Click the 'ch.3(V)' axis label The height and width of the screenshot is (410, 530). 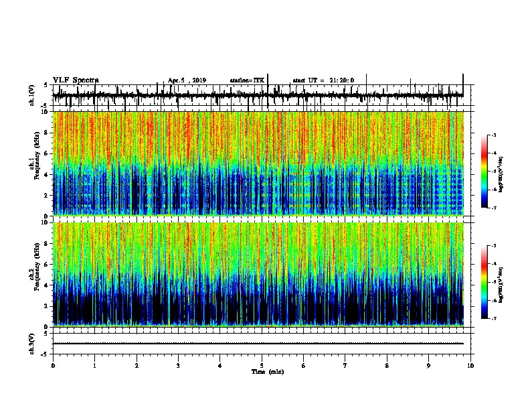click(x=32, y=344)
